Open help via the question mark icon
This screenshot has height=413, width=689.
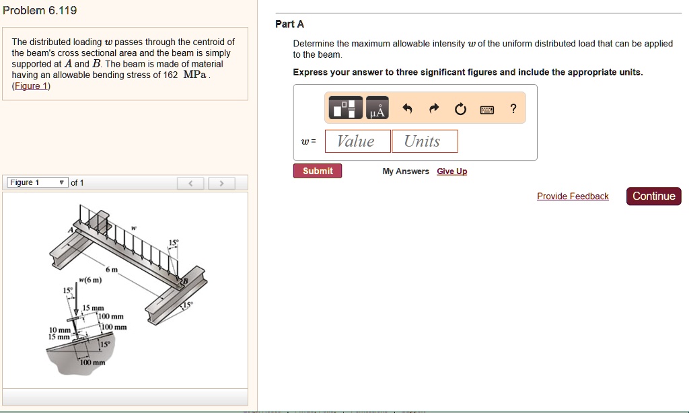513,108
